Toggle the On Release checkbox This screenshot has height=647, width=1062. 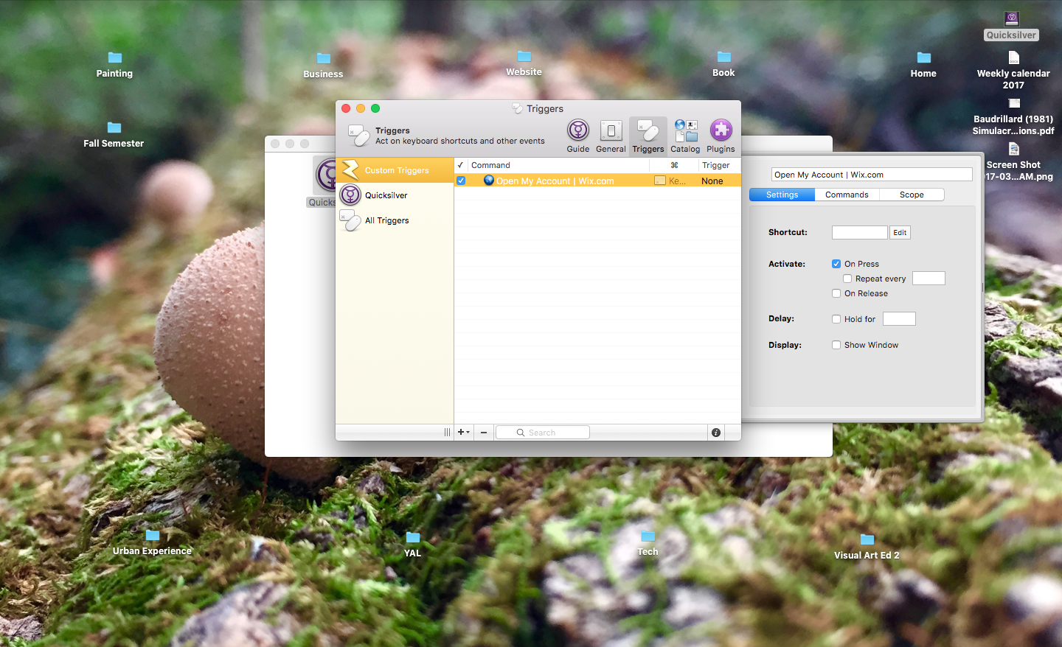836,293
